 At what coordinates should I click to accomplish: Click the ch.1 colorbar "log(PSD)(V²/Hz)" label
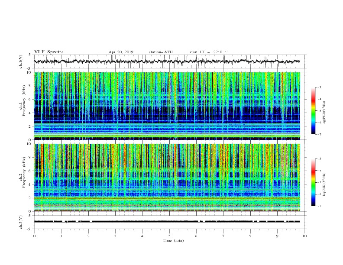(324, 113)
